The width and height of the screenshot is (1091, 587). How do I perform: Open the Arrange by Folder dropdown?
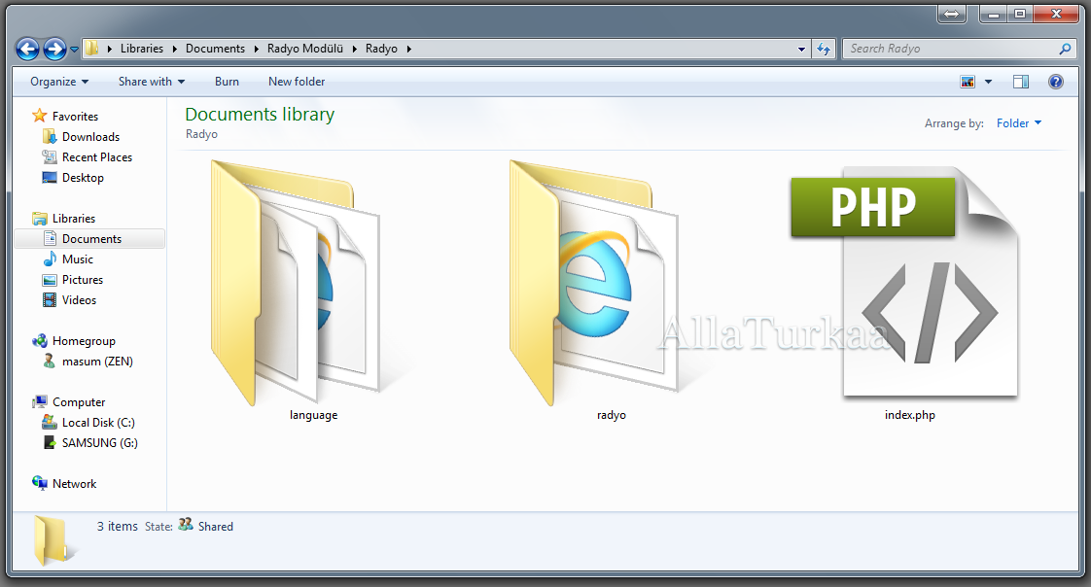pyautogui.click(x=1019, y=123)
